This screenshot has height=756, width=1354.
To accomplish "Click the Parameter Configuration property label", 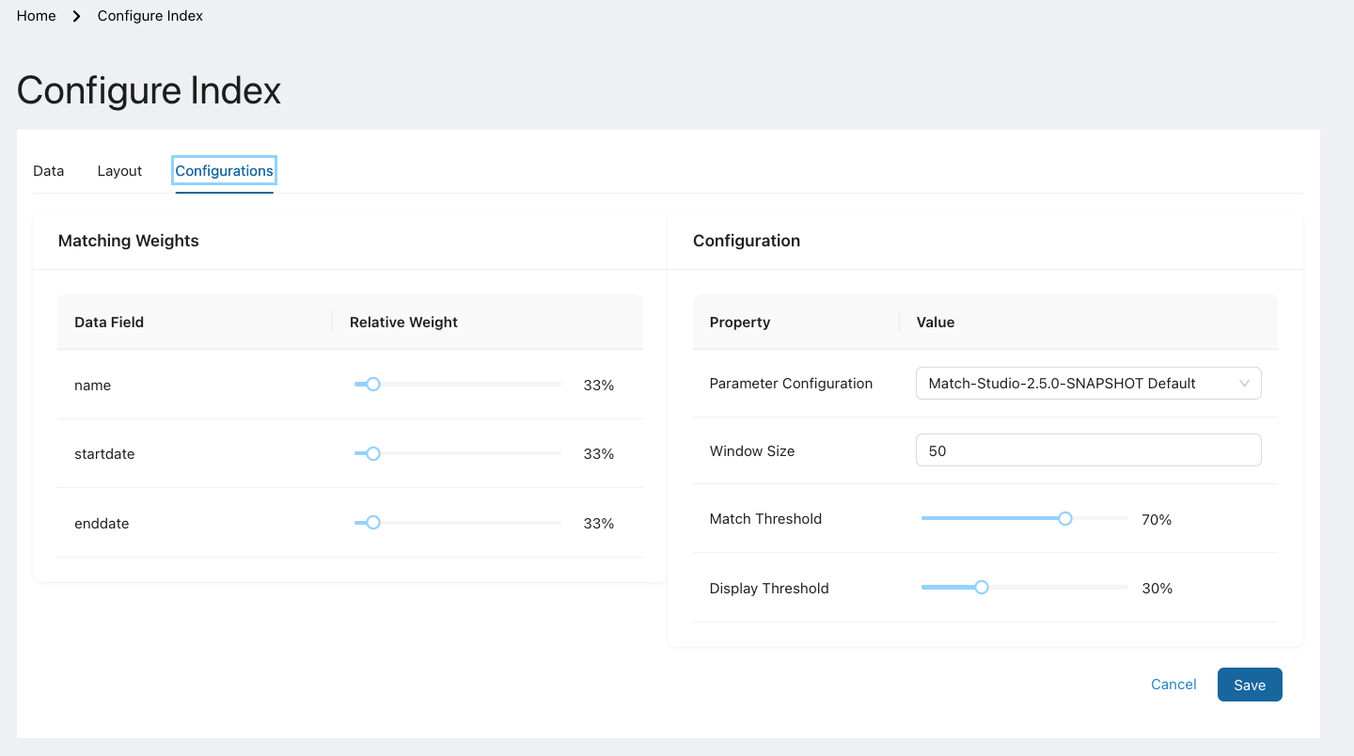I will (791, 383).
